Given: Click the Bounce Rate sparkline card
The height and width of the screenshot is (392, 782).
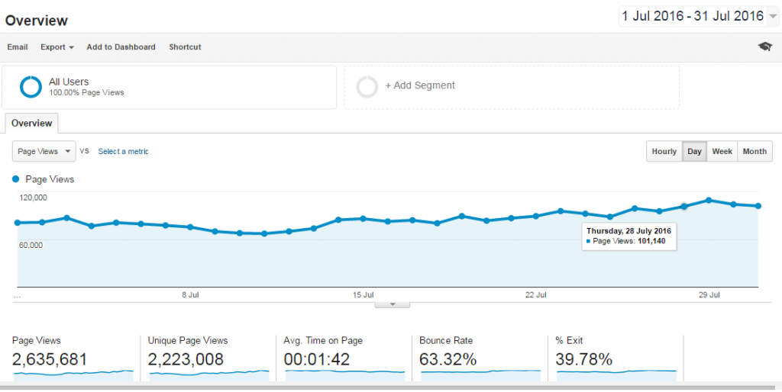Looking at the screenshot, I should point(480,358).
